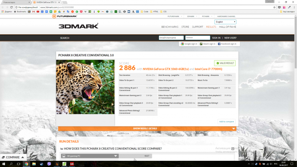The image size is (297, 167).
Task: Open the Додатки apps shortcut
Action: tap(7, 12)
